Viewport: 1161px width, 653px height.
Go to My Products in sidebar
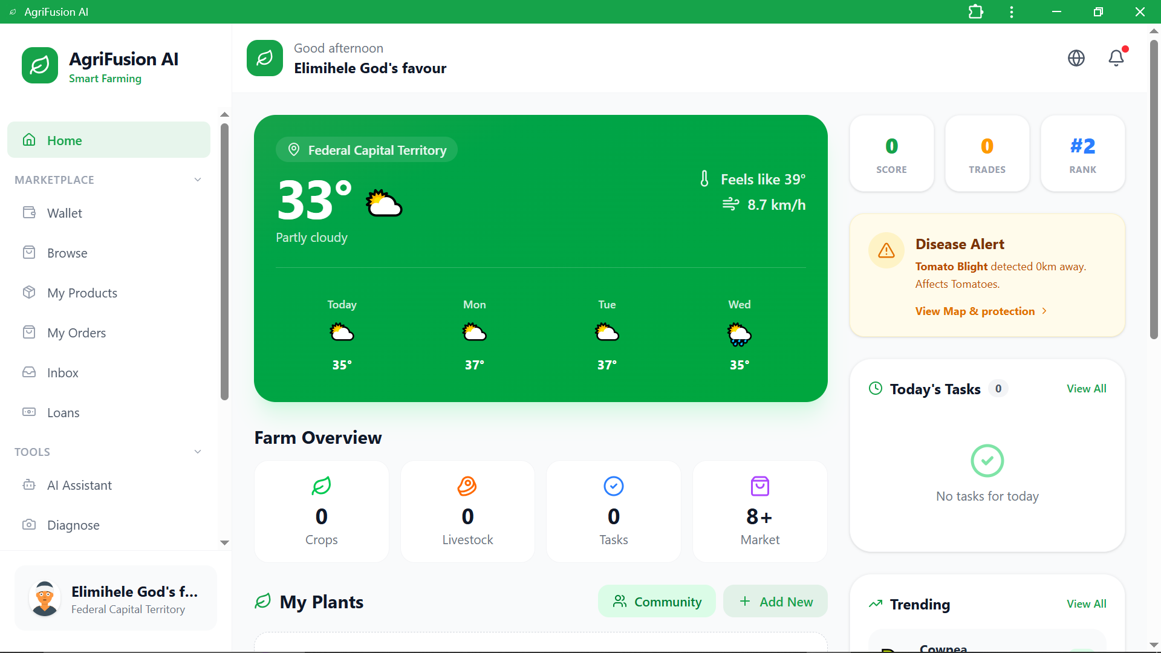point(82,293)
